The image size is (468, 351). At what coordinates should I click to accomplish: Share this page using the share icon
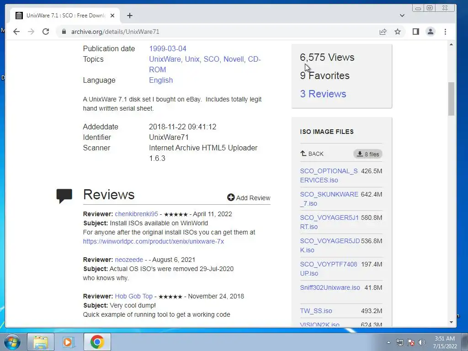[383, 32]
